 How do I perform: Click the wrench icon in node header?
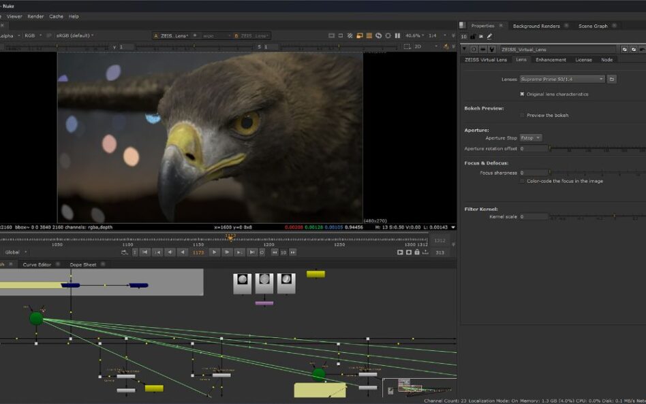pos(491,49)
